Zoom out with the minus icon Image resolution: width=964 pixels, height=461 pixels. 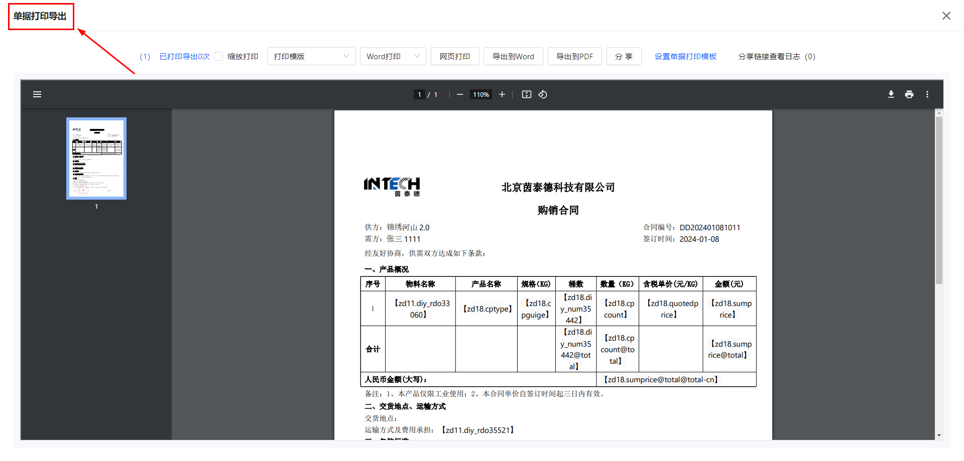coord(459,94)
